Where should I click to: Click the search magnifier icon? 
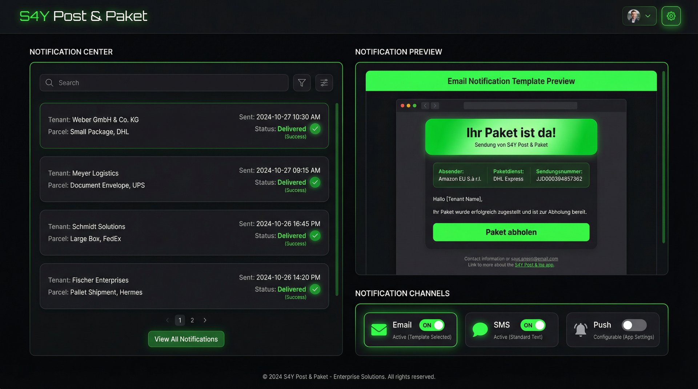(x=49, y=82)
